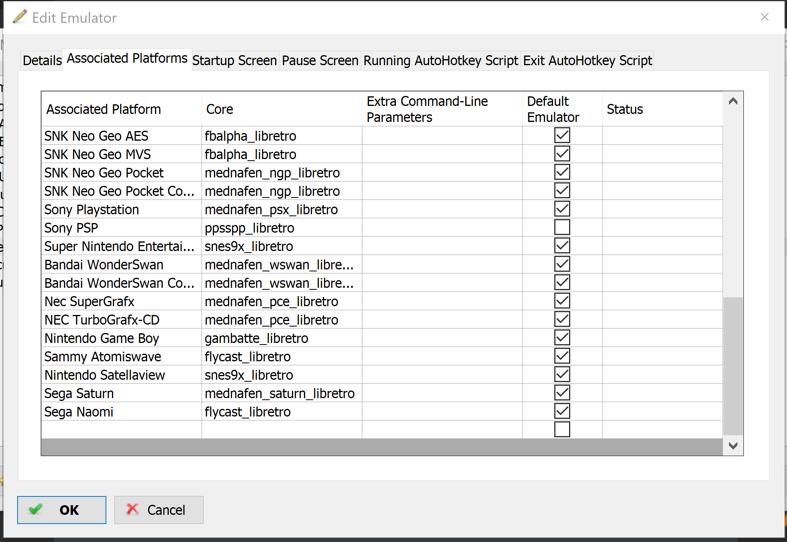Toggle default emulator for Sega Saturn
Image resolution: width=787 pixels, height=542 pixels.
tap(562, 393)
